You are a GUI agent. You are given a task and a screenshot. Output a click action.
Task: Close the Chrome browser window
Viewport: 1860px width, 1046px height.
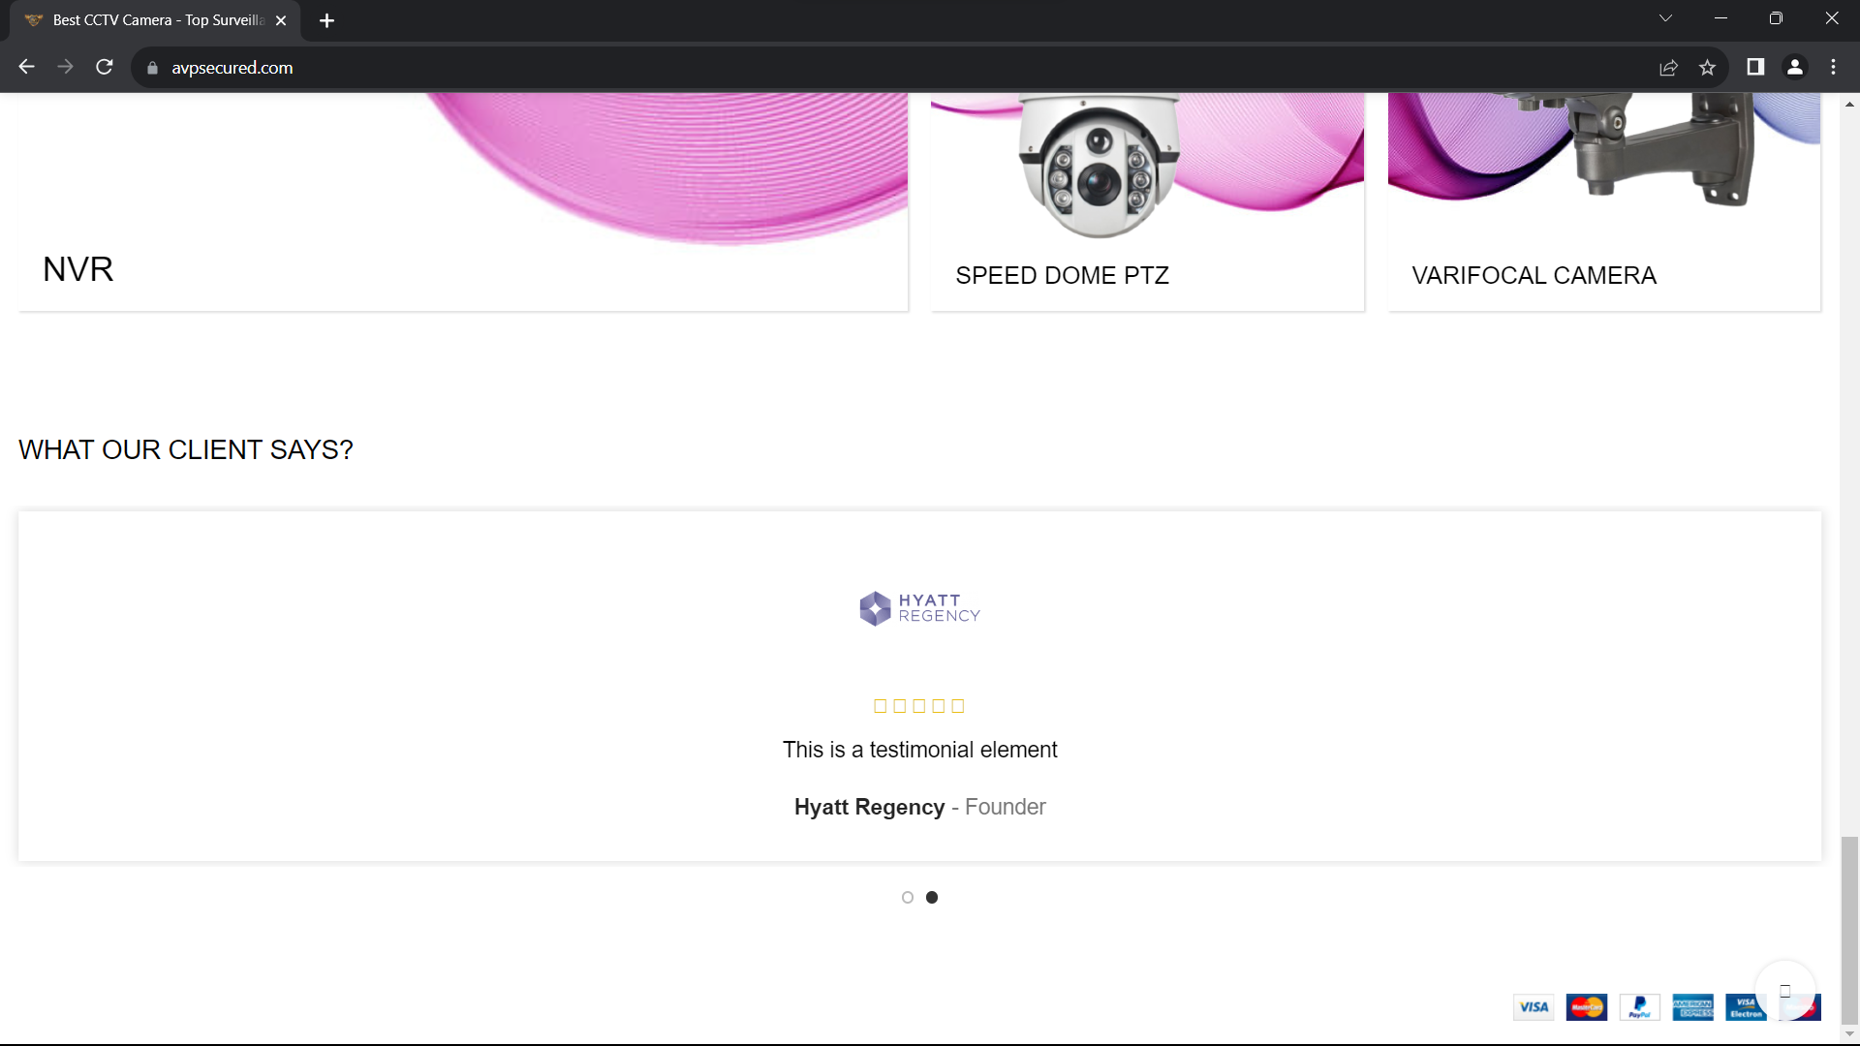pyautogui.click(x=1832, y=18)
